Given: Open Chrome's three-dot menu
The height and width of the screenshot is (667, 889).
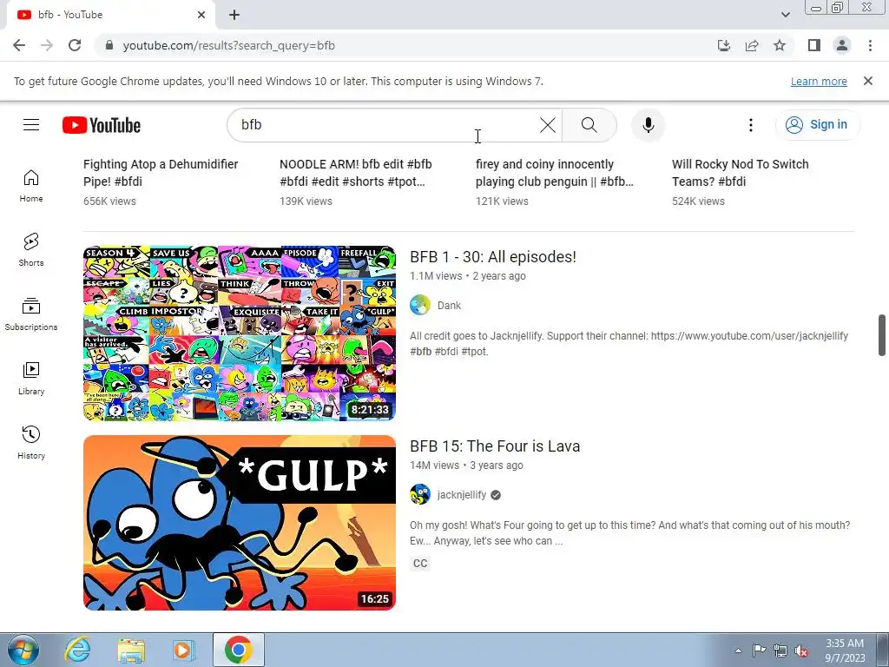Looking at the screenshot, I should (x=870, y=45).
